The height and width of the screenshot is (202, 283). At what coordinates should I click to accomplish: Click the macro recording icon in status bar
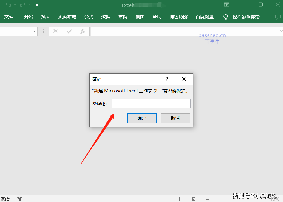(x=20, y=199)
